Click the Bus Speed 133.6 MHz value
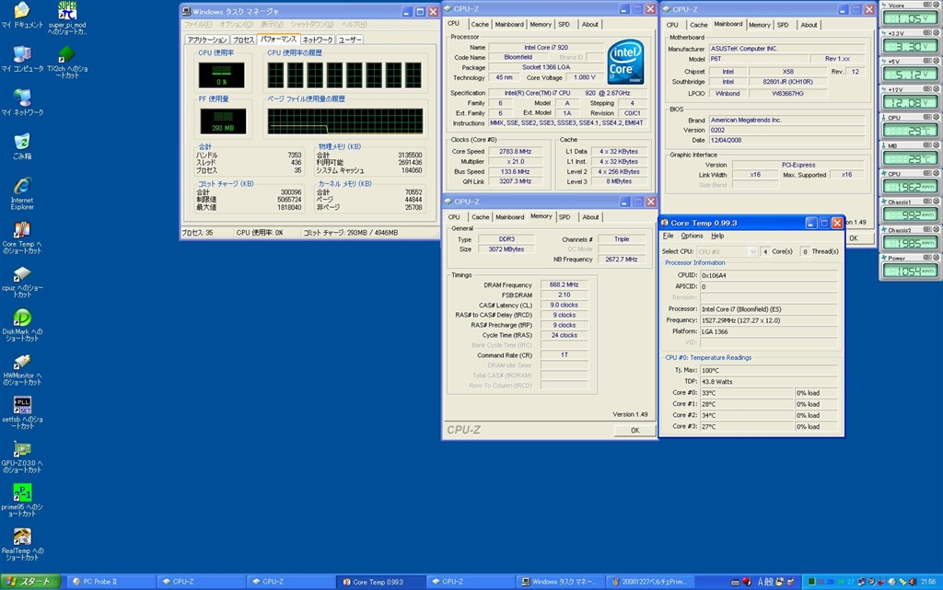 tap(515, 172)
